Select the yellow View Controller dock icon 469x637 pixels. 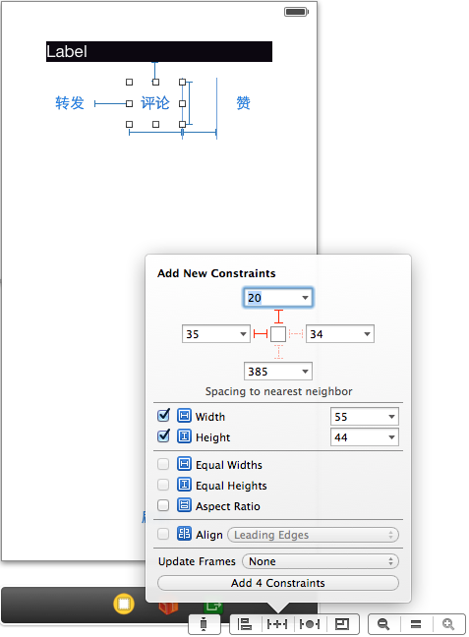(124, 604)
